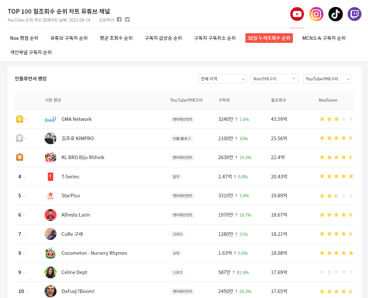This screenshot has width=368, height=298.
Task: Click the T-Series NoxScore star rating
Action: click(336, 176)
